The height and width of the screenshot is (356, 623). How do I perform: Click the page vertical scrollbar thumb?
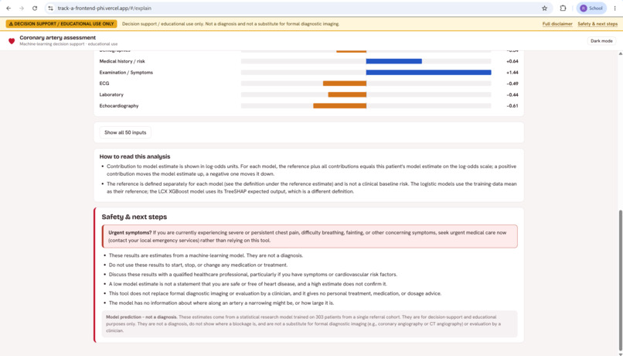pos(620,279)
